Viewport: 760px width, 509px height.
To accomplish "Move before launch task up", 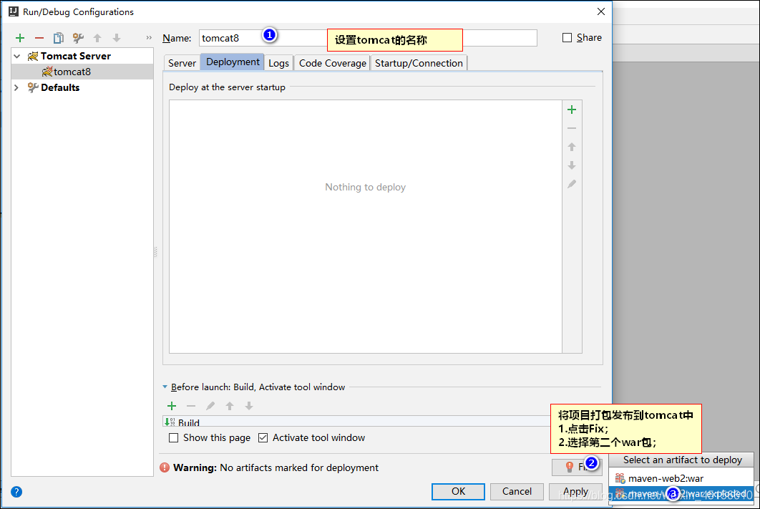I will (230, 406).
